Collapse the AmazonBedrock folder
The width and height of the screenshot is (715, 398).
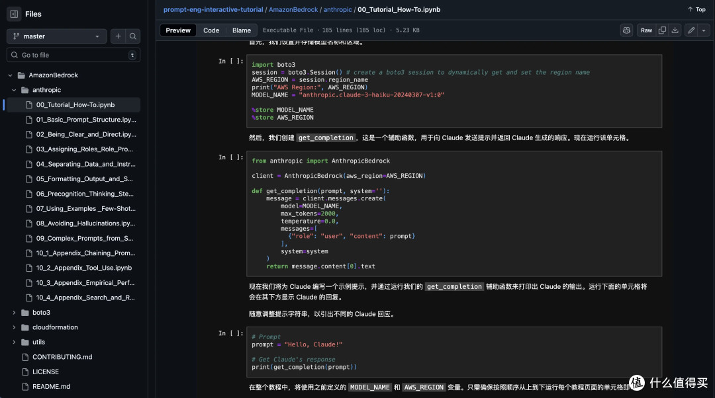click(x=10, y=75)
